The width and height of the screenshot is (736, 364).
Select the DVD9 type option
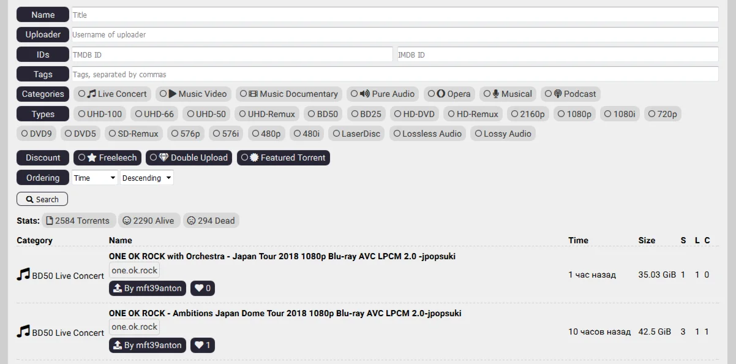point(36,134)
